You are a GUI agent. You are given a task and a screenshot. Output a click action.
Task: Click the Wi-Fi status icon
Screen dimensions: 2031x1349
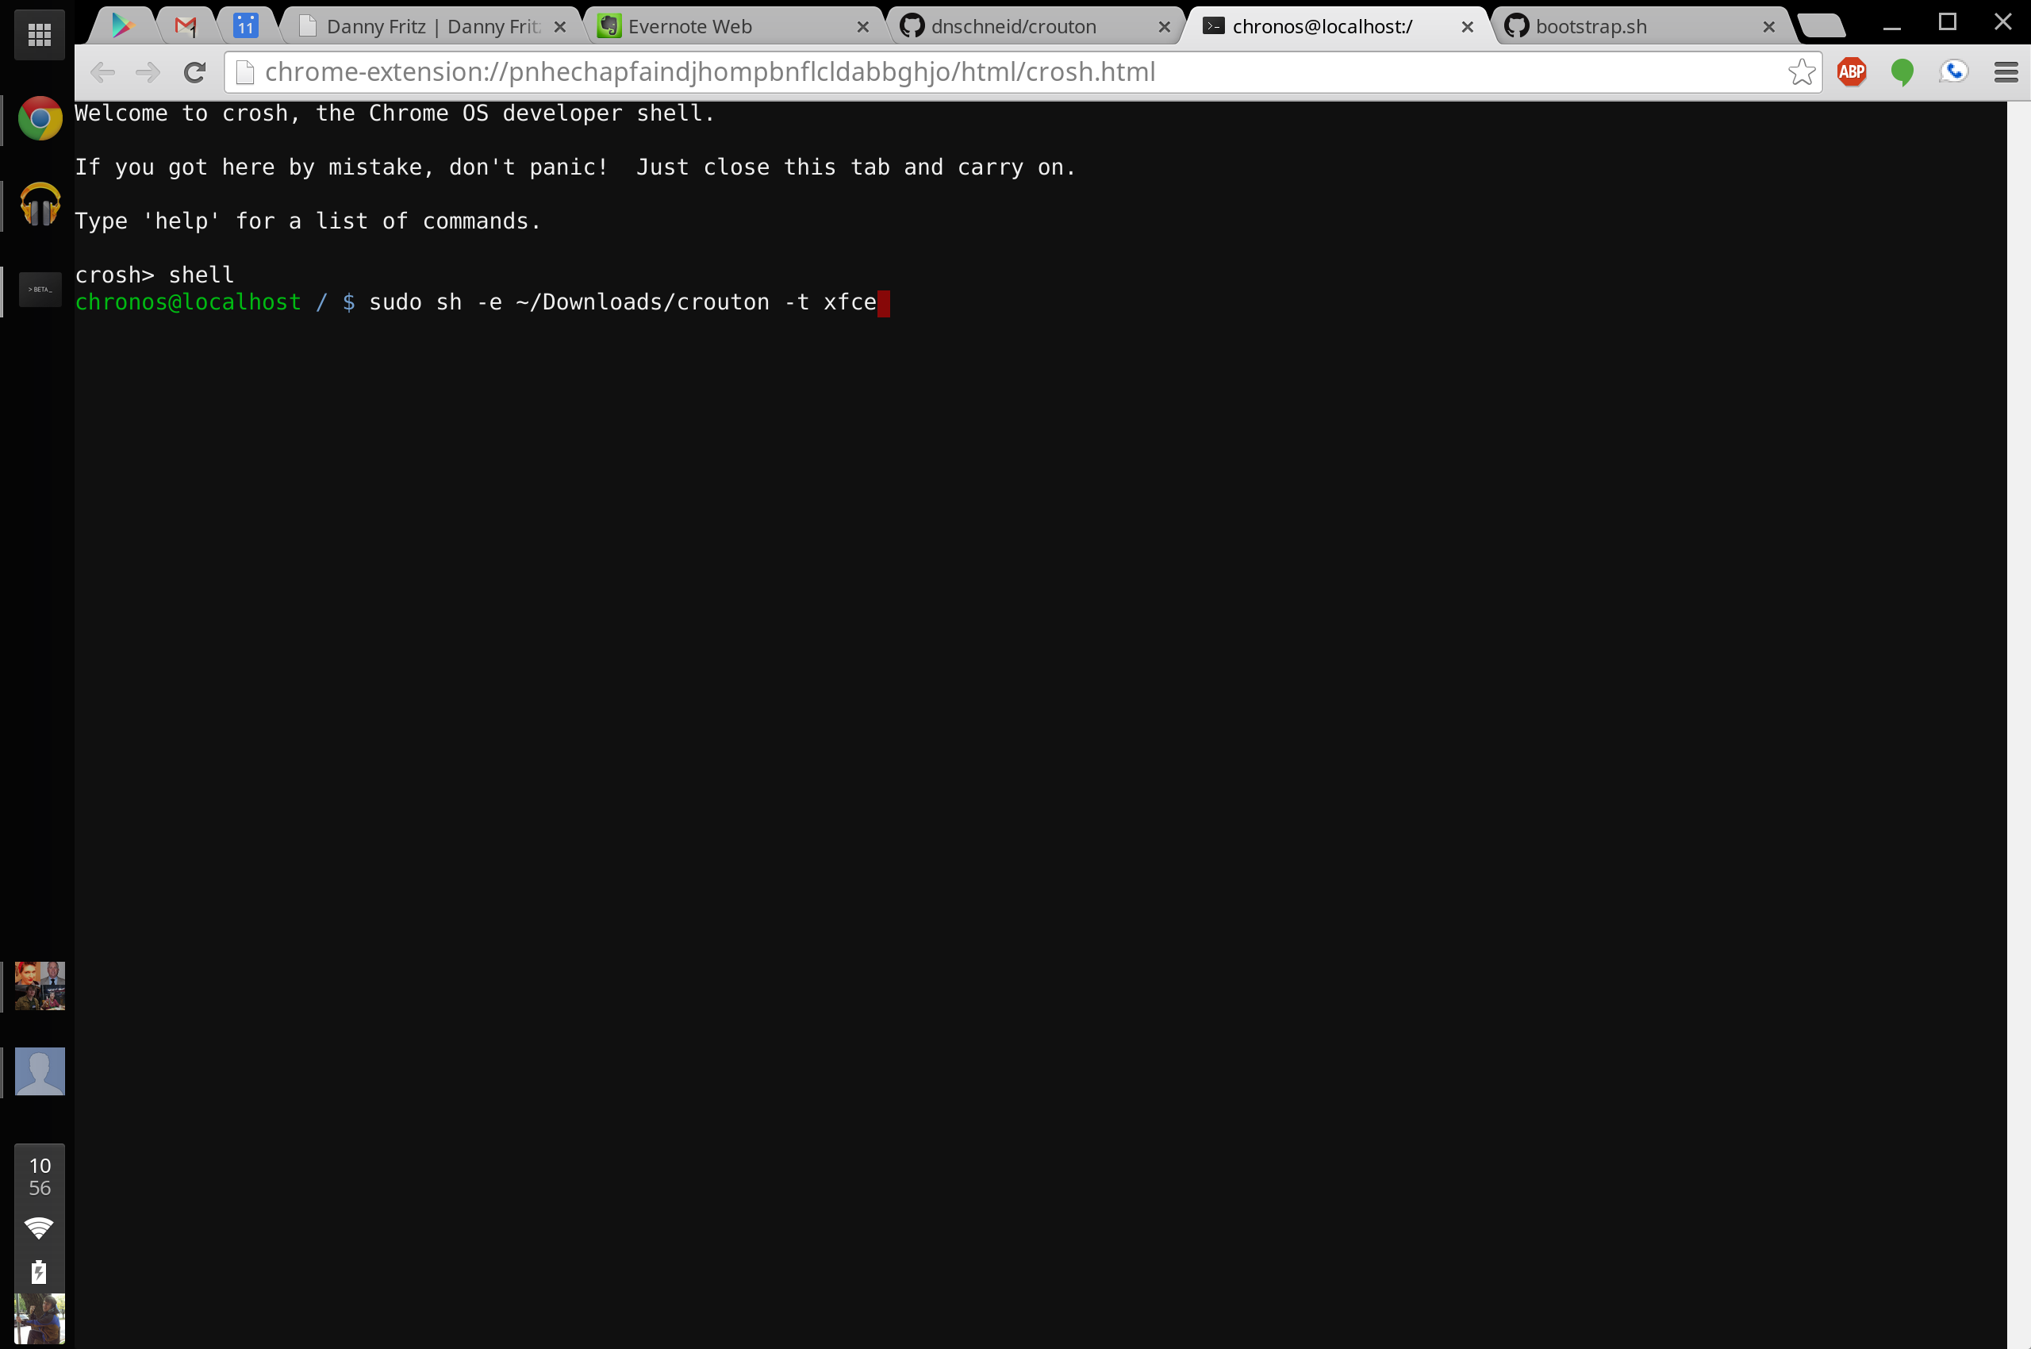point(38,1228)
